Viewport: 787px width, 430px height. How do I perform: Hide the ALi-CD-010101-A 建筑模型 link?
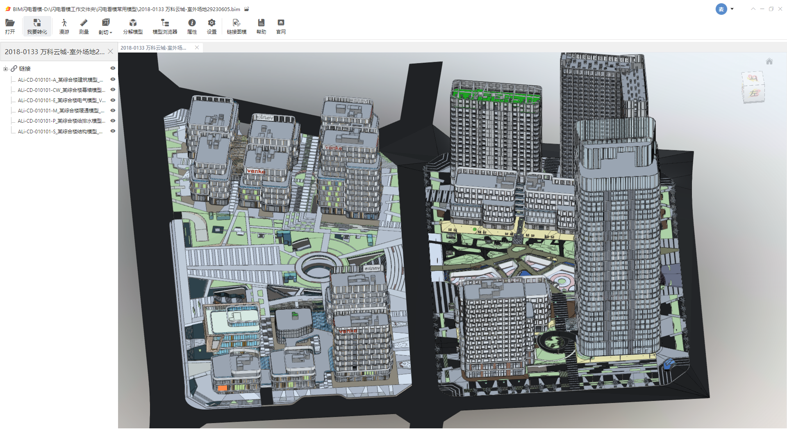point(113,80)
